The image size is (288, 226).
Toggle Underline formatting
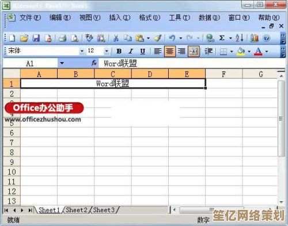[x=143, y=51]
